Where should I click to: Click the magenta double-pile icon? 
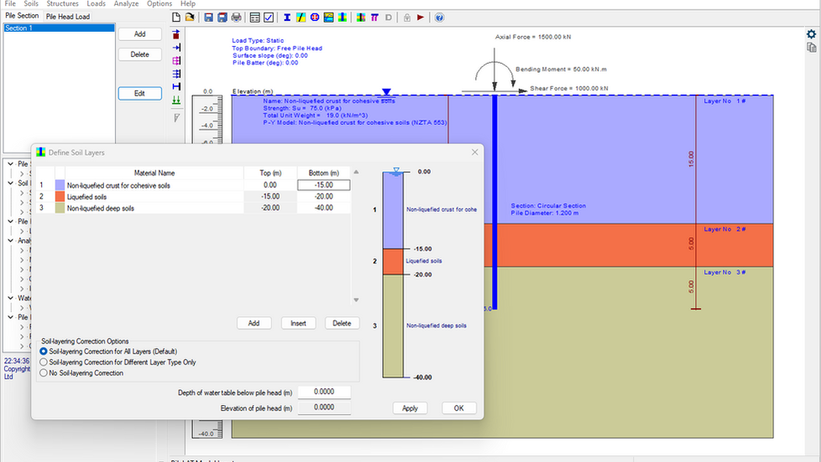(x=374, y=18)
